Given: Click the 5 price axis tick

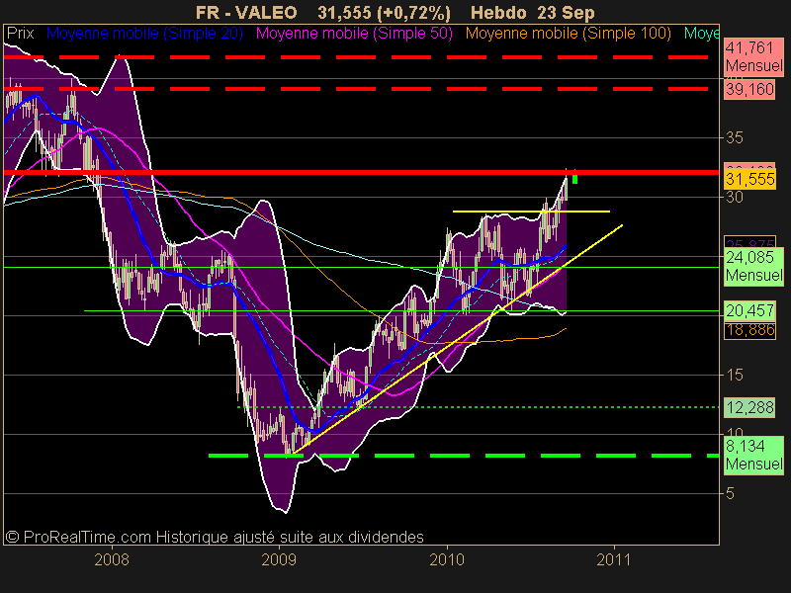Looking at the screenshot, I should 730,493.
